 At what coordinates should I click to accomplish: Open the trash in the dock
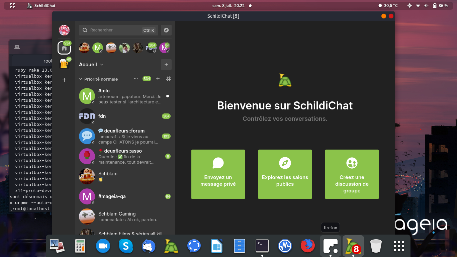pyautogui.click(x=376, y=246)
